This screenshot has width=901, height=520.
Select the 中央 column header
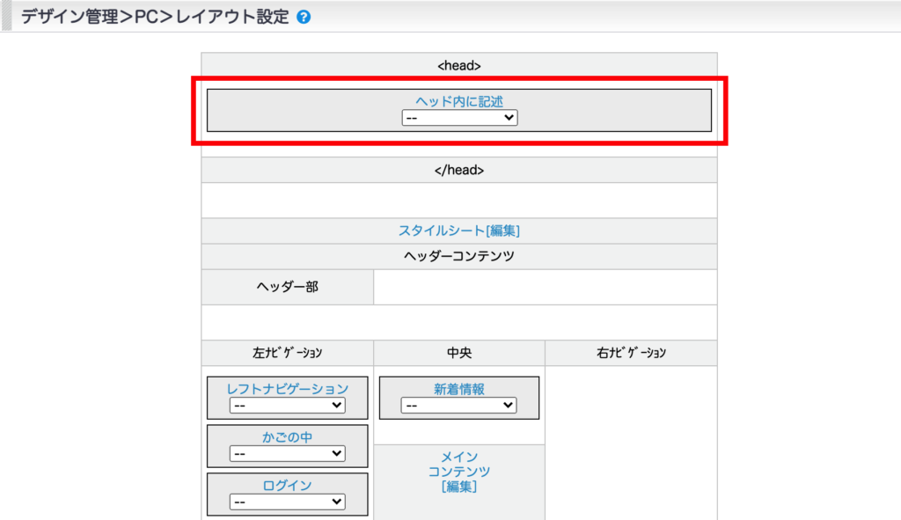pos(459,353)
